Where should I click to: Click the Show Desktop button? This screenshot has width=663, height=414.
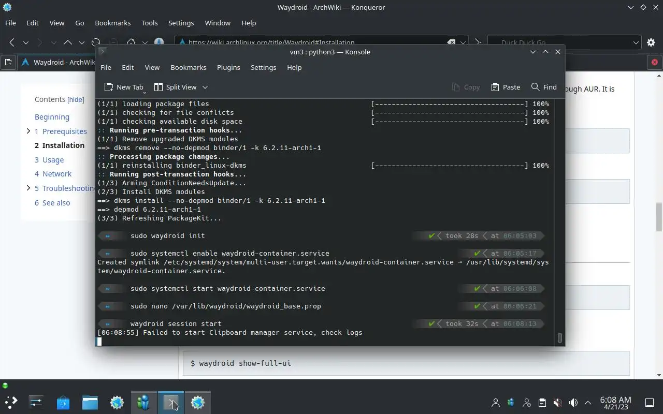pyautogui.click(x=650, y=403)
